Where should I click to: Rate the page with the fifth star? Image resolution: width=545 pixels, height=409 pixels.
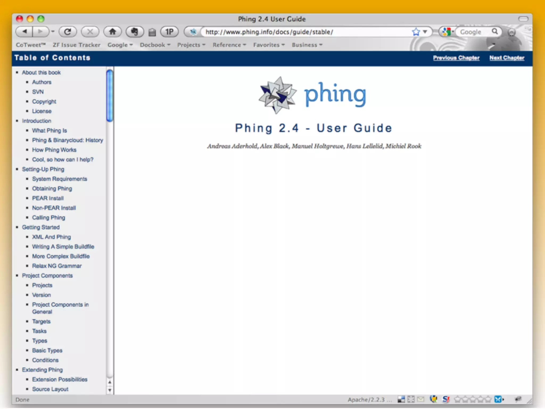tap(488, 399)
